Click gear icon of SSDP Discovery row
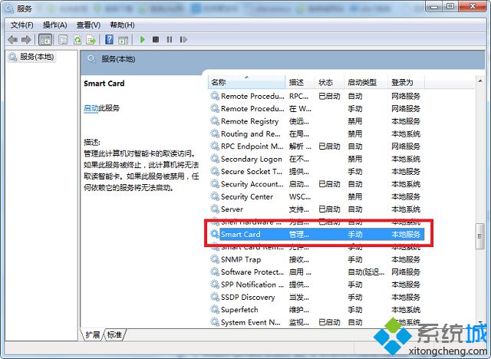The width and height of the screenshot is (491, 359). pos(215,297)
